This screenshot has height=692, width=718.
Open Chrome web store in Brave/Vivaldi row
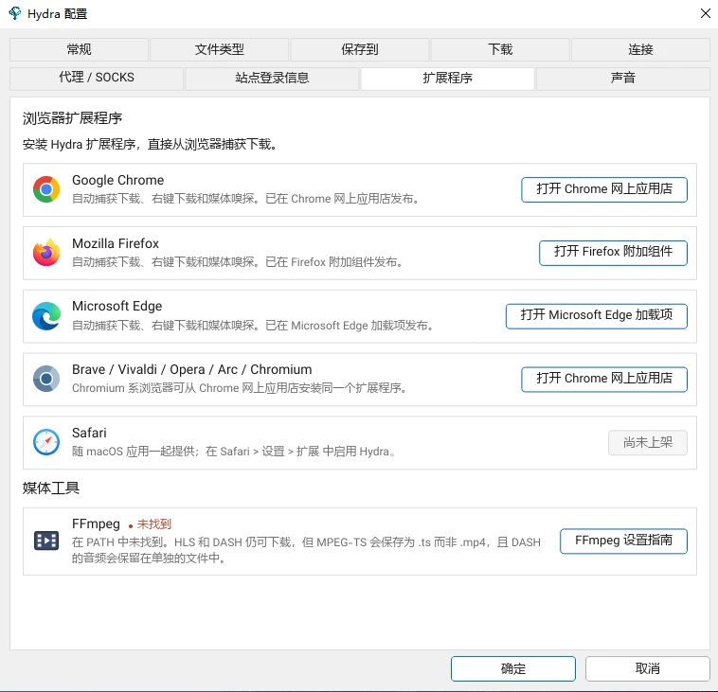point(604,379)
